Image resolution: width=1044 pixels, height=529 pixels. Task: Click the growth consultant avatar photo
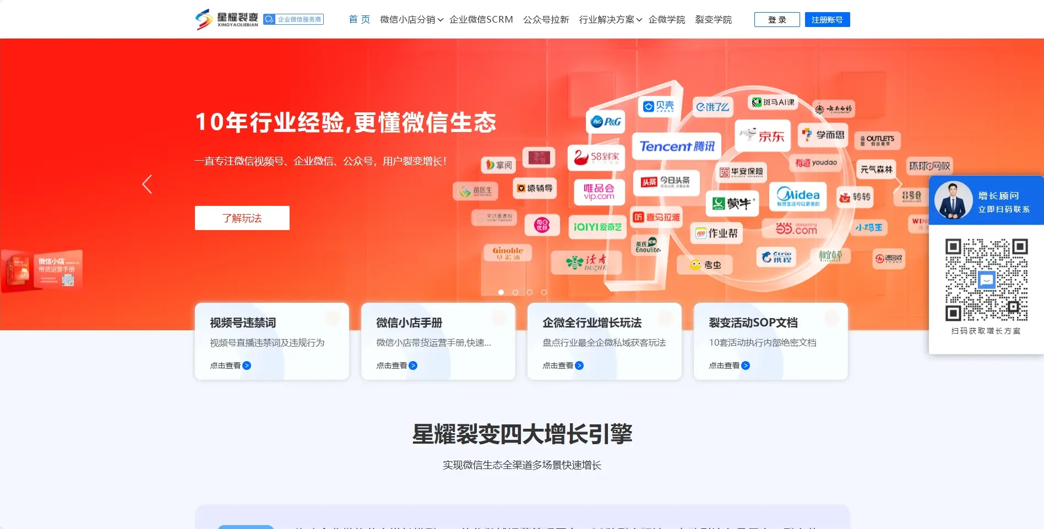(x=953, y=200)
